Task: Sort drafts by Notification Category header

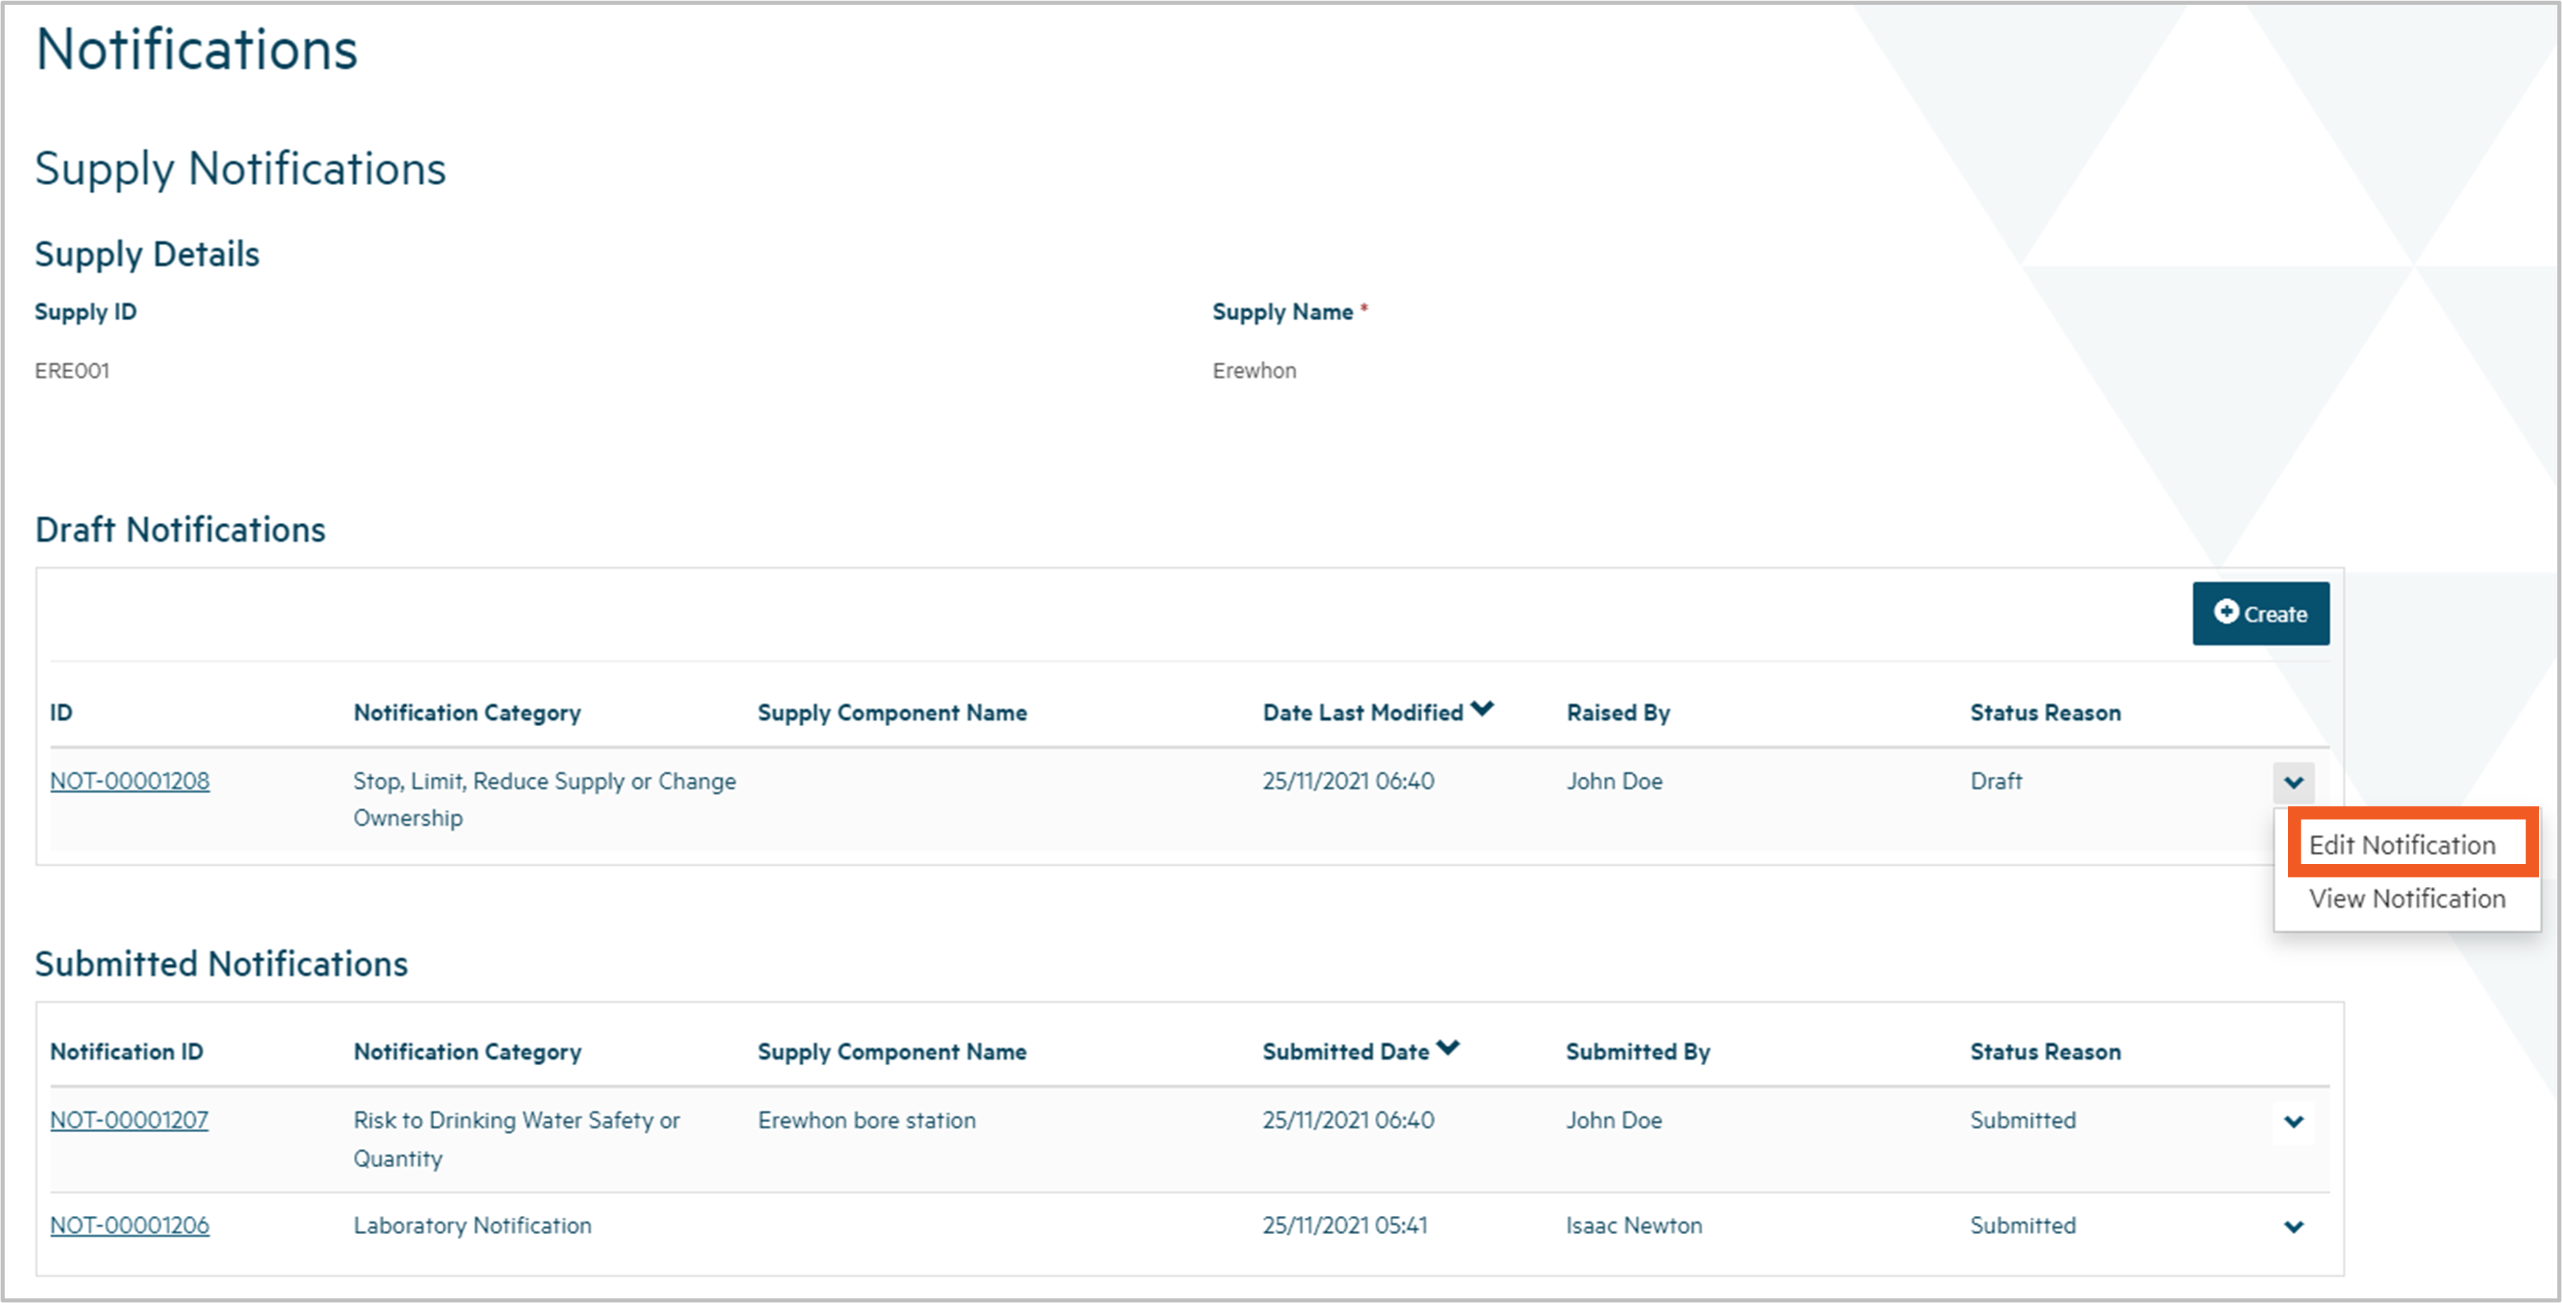Action: pyautogui.click(x=467, y=712)
